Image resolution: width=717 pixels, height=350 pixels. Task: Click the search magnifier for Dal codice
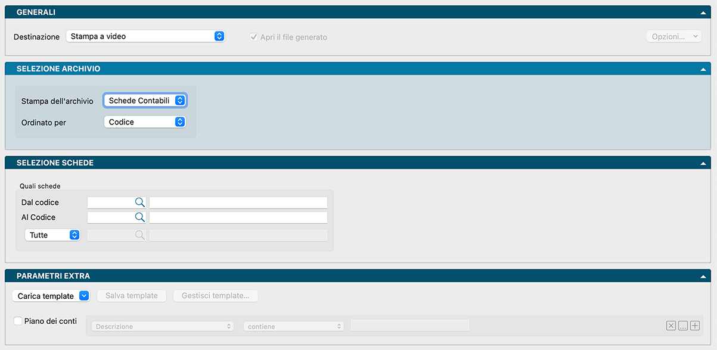[x=139, y=202]
